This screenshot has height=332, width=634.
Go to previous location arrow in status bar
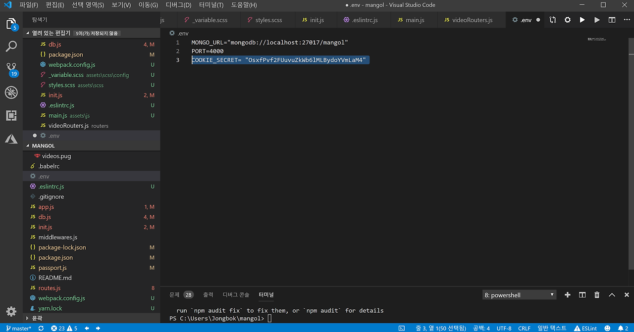[87, 328]
